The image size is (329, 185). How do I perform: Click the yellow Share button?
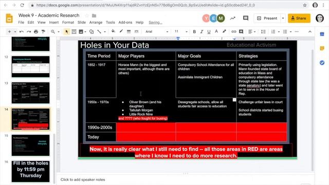tap(299, 18)
